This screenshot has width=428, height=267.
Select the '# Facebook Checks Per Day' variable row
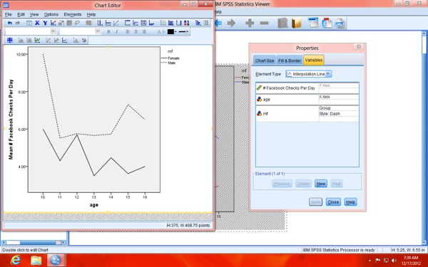307,88
